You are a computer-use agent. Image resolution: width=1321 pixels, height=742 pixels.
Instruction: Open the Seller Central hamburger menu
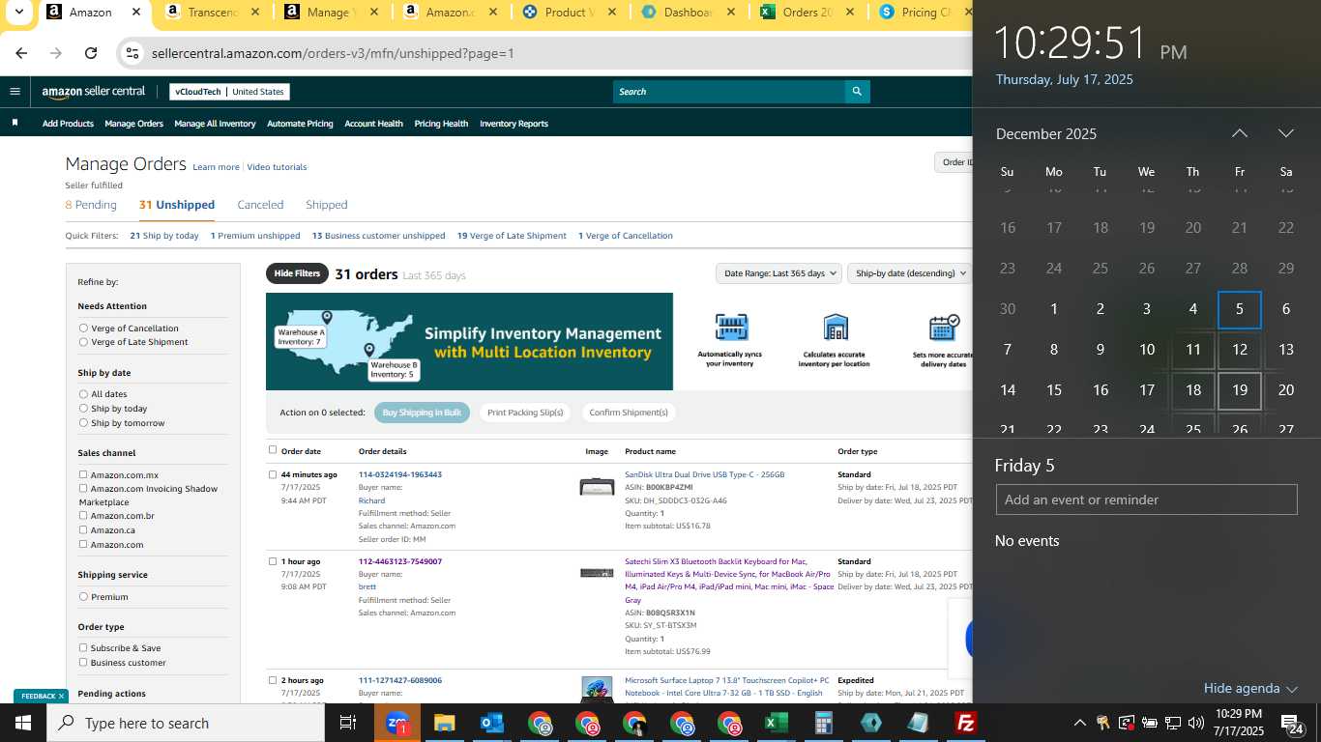point(15,92)
